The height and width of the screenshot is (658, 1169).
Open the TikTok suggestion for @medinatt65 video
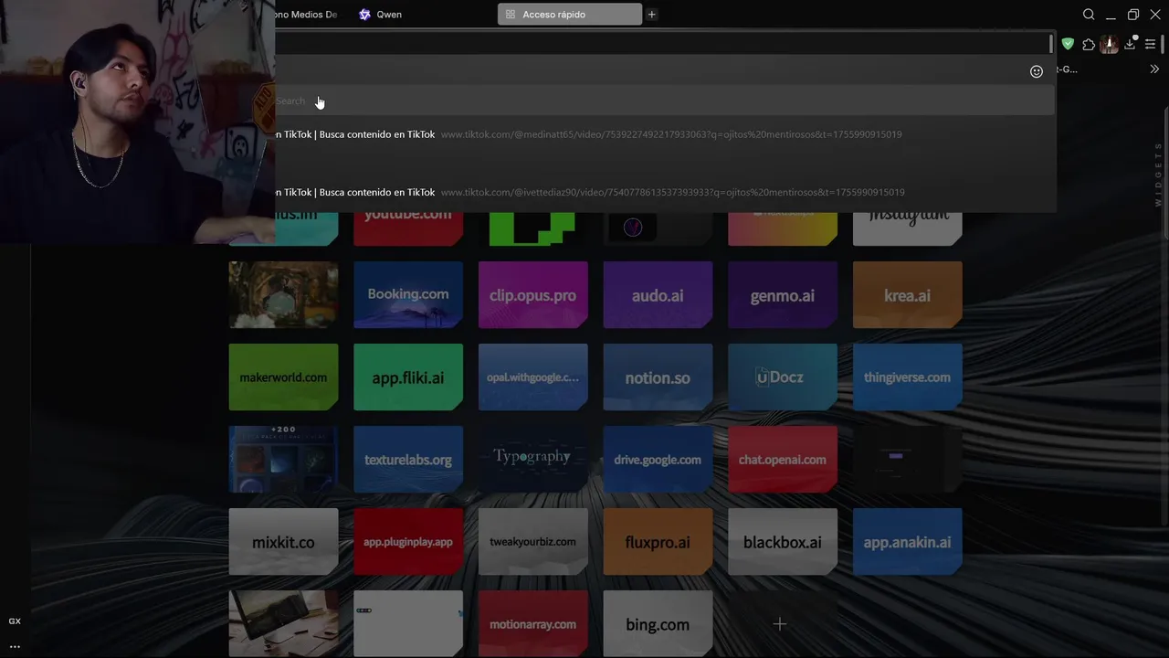pyautogui.click(x=666, y=134)
